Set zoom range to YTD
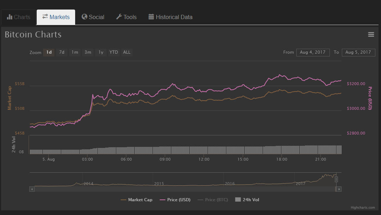This screenshot has height=215, width=381. click(114, 52)
